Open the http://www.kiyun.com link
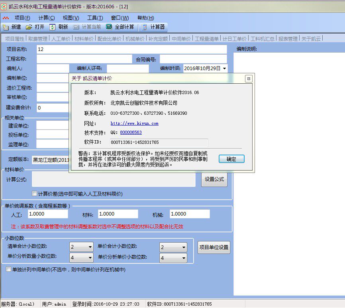This screenshot has width=345, height=308. (134, 123)
